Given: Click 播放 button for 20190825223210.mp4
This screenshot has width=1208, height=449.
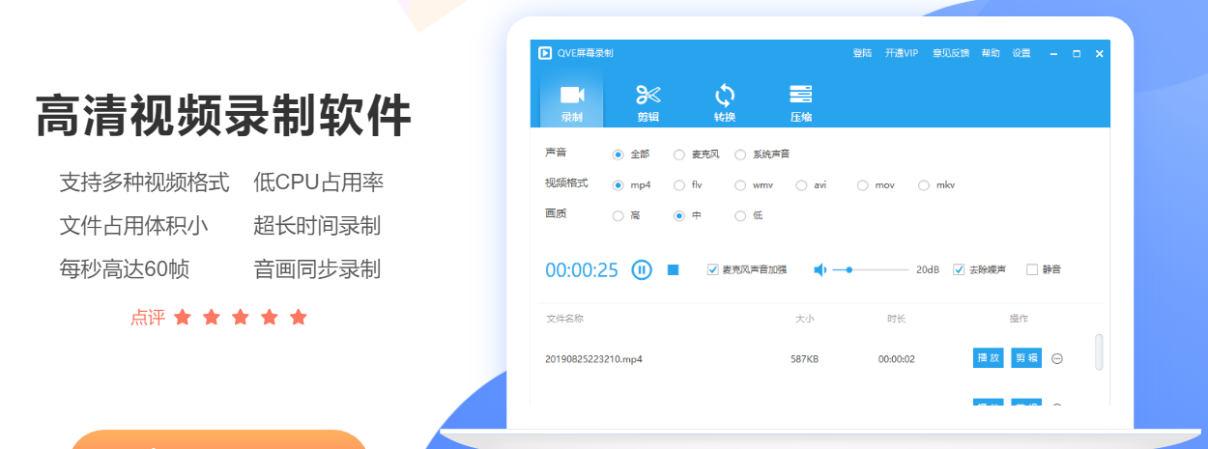Looking at the screenshot, I should [988, 358].
